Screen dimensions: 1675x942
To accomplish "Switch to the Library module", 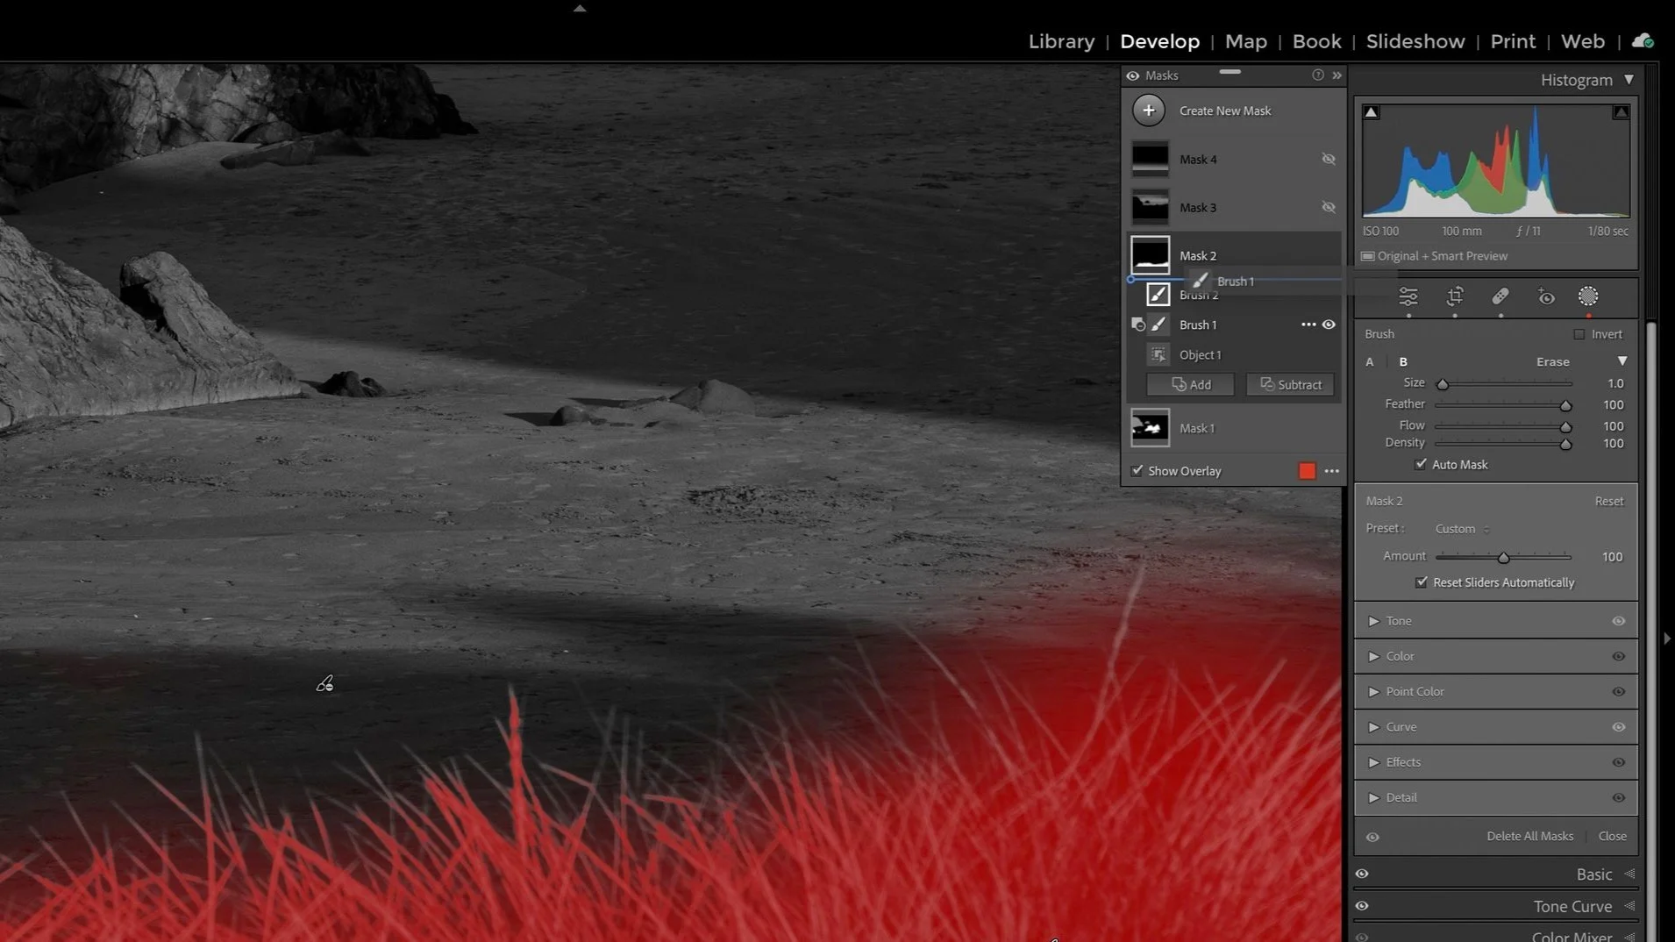I will (x=1060, y=41).
